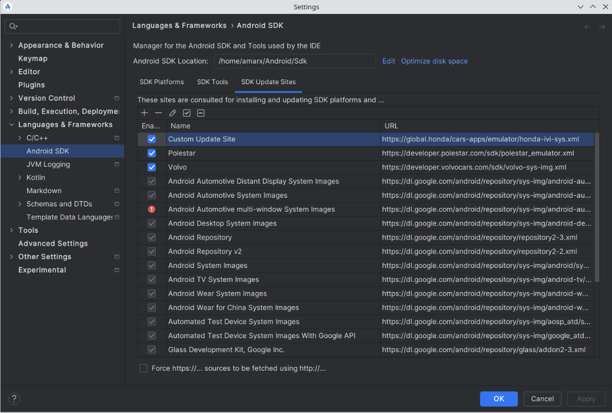Click project-level icon beside Markdown

tap(117, 190)
